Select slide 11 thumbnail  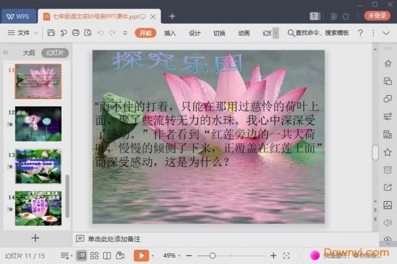(38, 81)
